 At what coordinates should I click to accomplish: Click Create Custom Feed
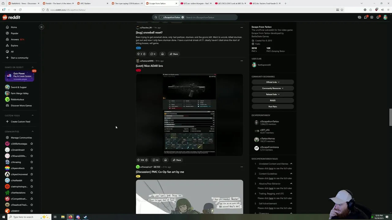coord(20,122)
